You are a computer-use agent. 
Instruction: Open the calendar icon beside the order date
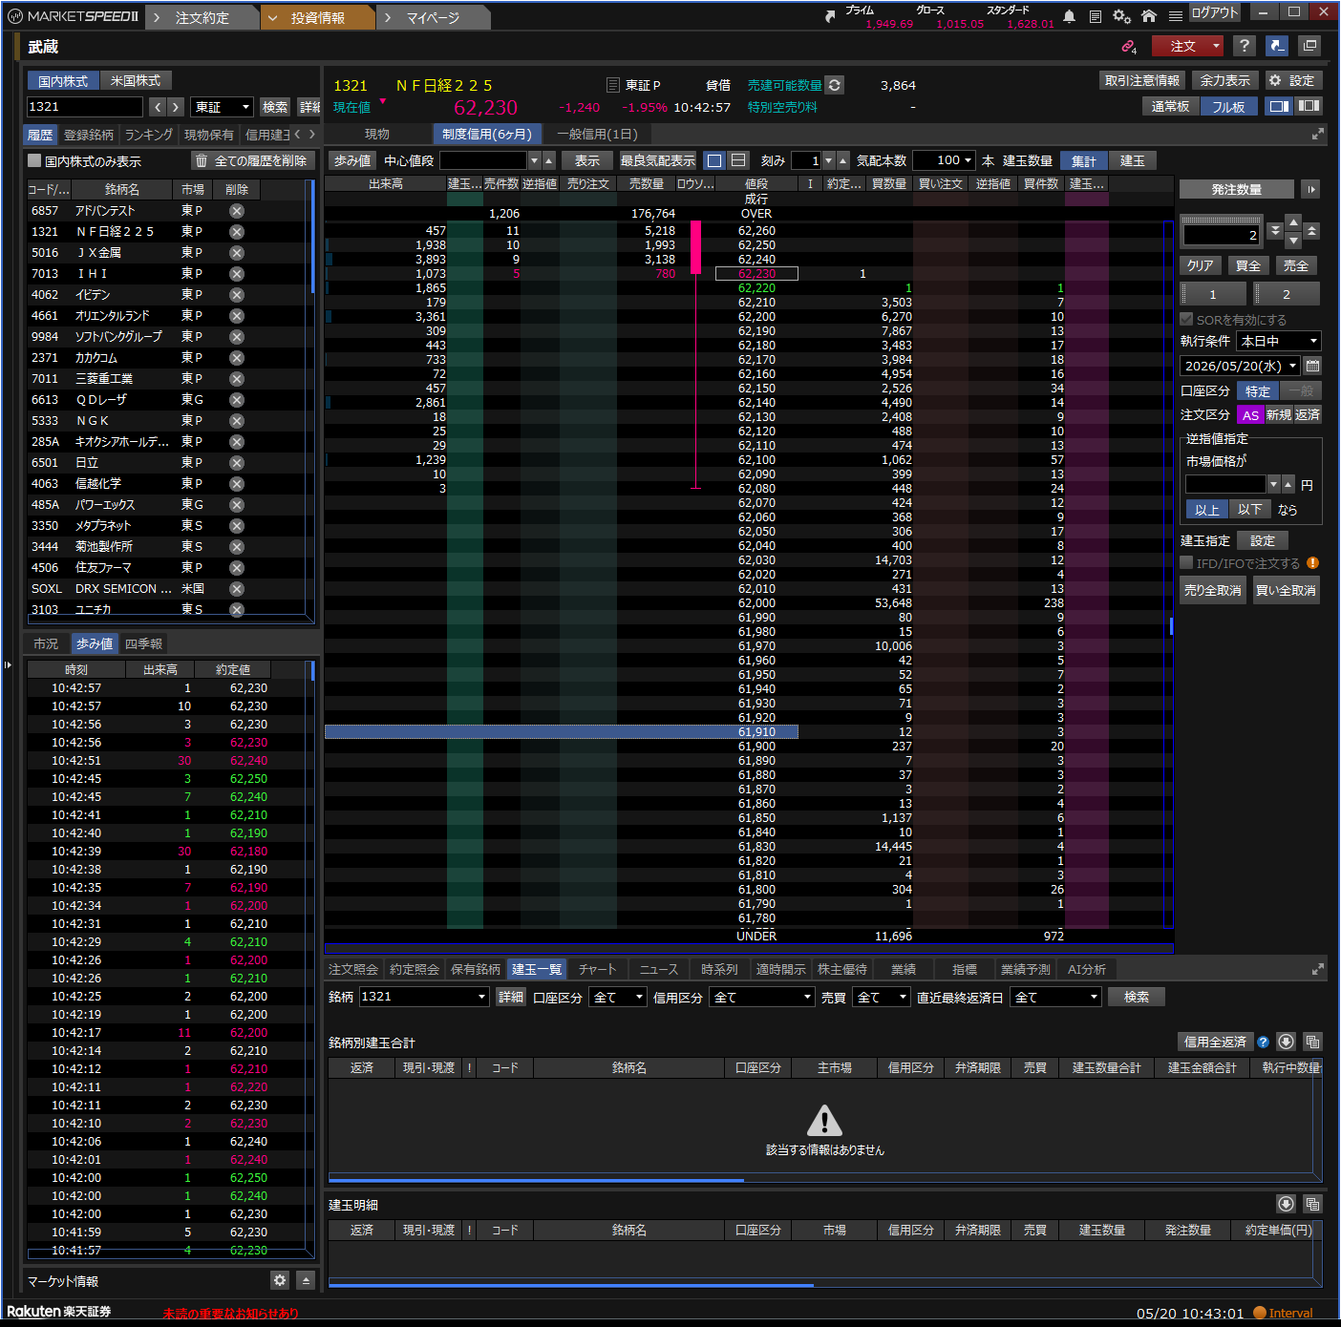1312,366
